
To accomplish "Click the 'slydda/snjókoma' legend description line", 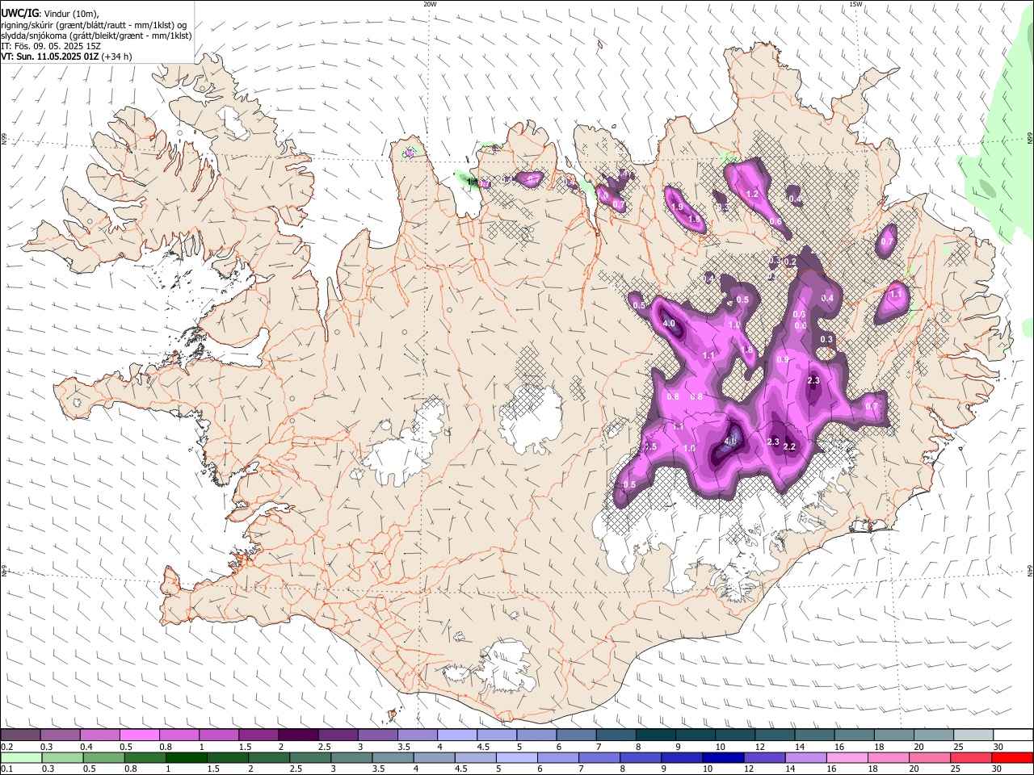I will pyautogui.click(x=96, y=36).
